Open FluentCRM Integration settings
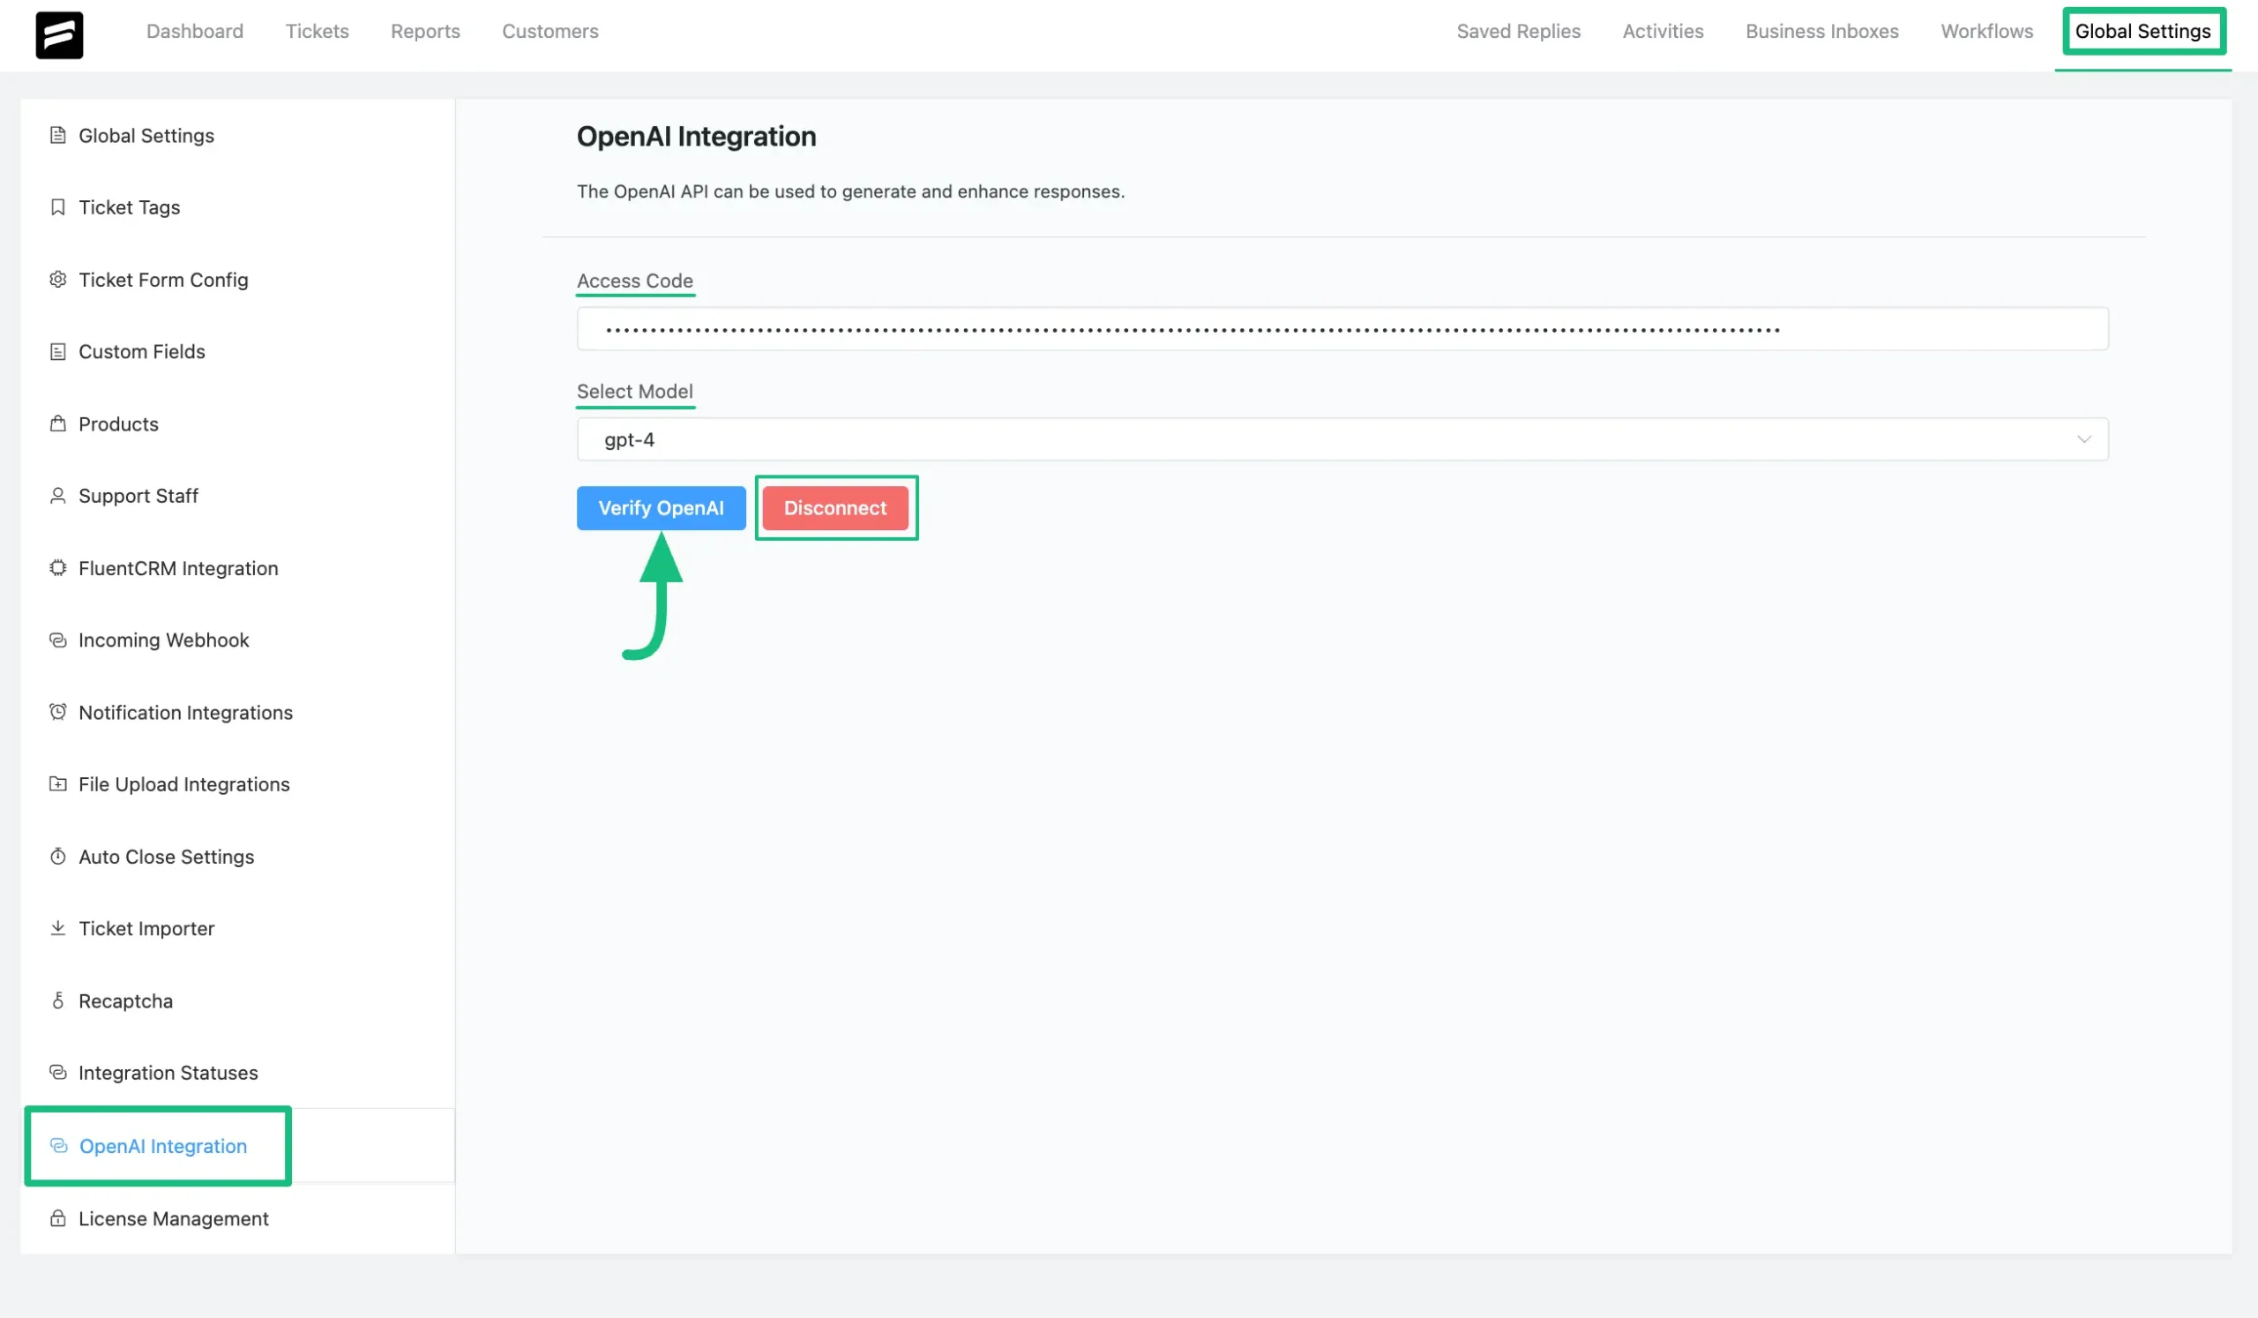 [237, 568]
